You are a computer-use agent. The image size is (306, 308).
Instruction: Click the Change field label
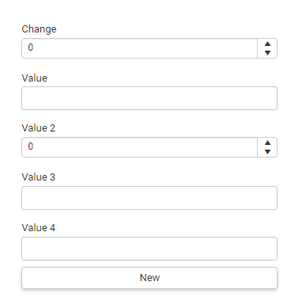[x=39, y=29]
